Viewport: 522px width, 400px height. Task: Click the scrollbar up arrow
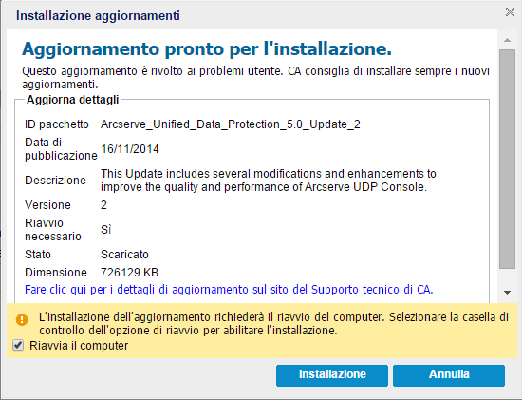(507, 40)
